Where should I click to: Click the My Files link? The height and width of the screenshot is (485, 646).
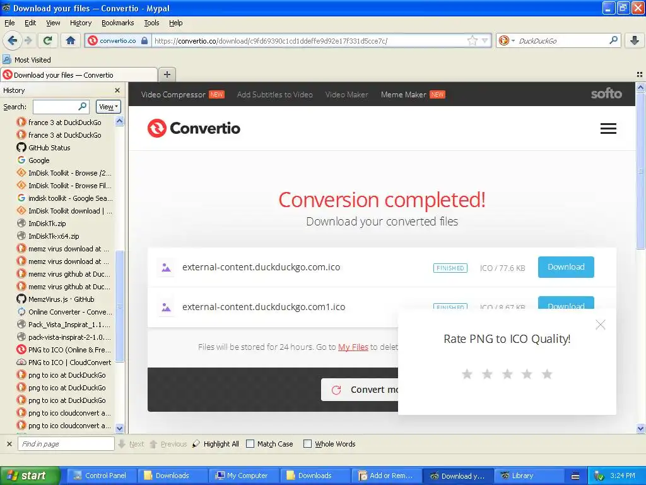coord(353,347)
